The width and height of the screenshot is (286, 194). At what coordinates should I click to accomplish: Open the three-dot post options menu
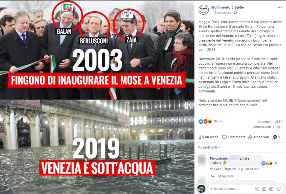click(280, 7)
